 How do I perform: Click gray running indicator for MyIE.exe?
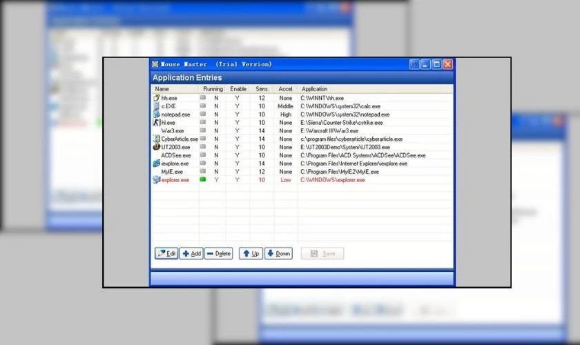click(203, 171)
